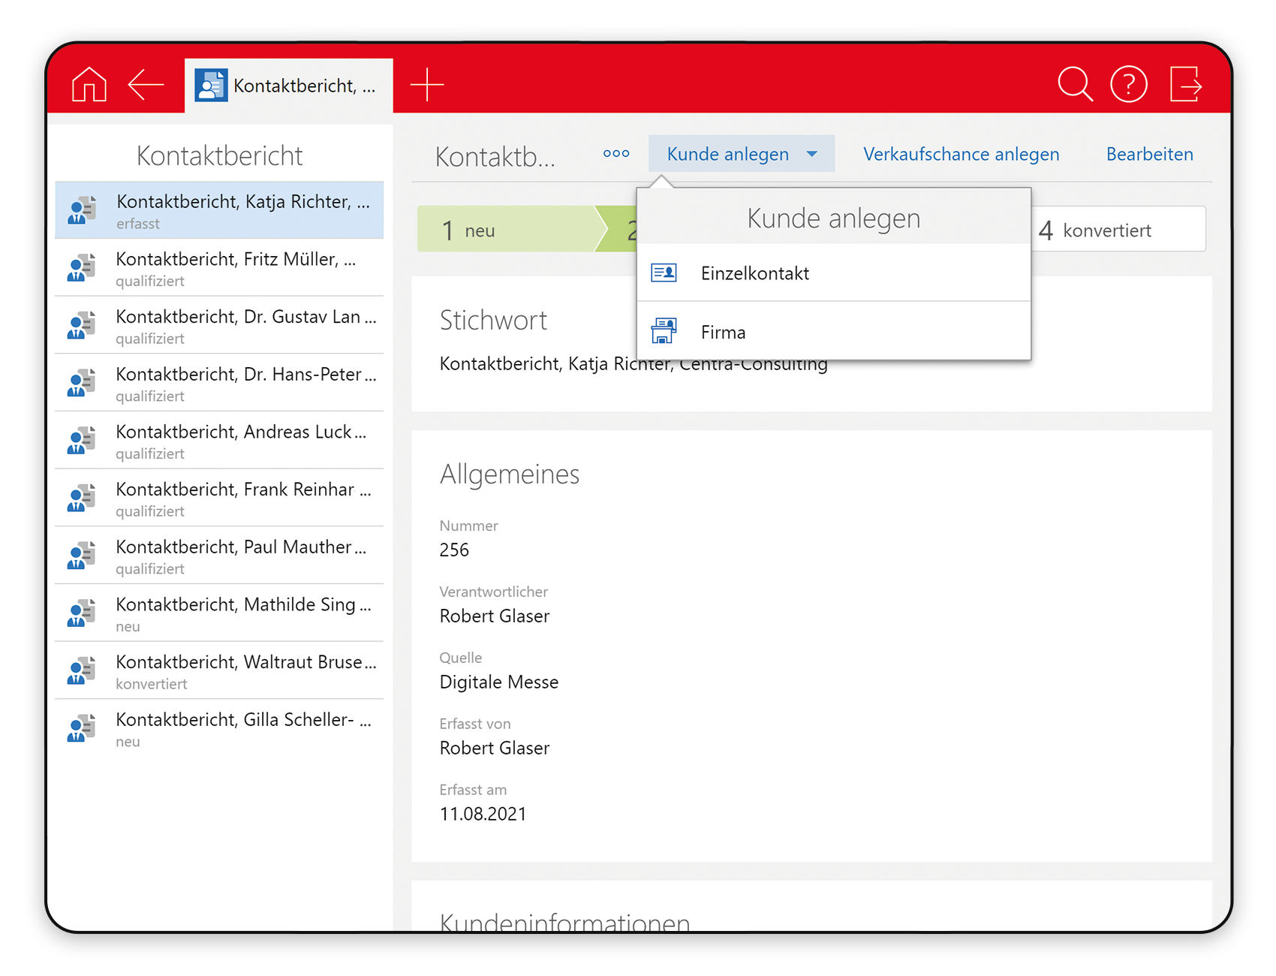Click the Verkaufschance anlegen link
The width and height of the screenshot is (1276, 976).
(x=962, y=154)
